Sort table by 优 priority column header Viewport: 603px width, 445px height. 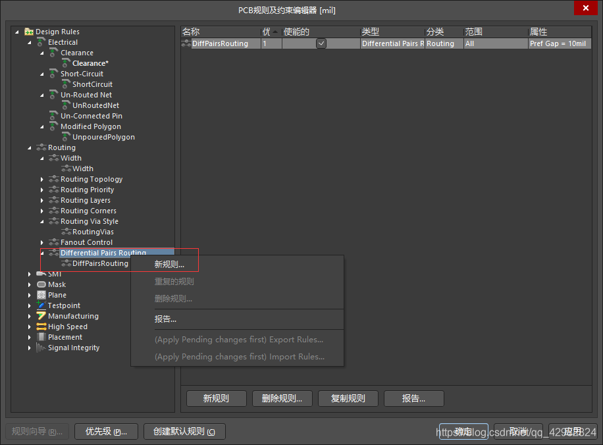pyautogui.click(x=271, y=32)
